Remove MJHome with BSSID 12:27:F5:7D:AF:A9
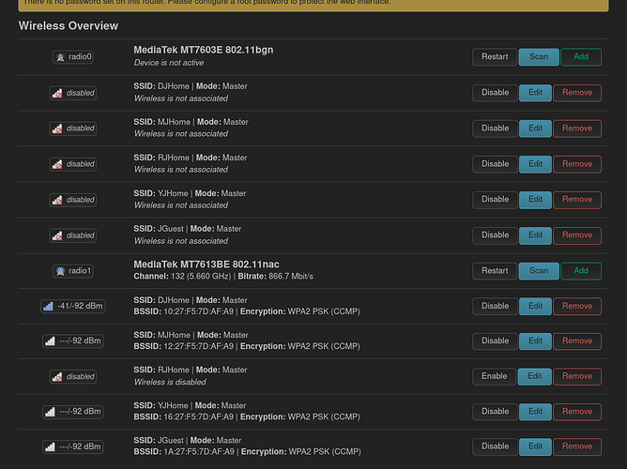The height and width of the screenshot is (469, 627). point(577,341)
